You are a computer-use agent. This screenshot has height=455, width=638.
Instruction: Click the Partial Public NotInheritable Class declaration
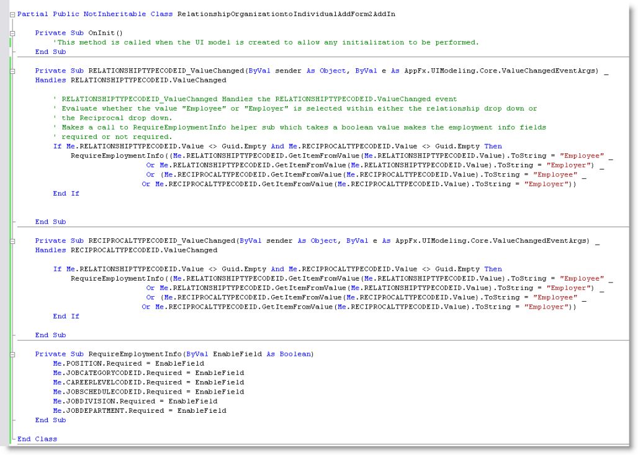pyautogui.click(x=93, y=14)
